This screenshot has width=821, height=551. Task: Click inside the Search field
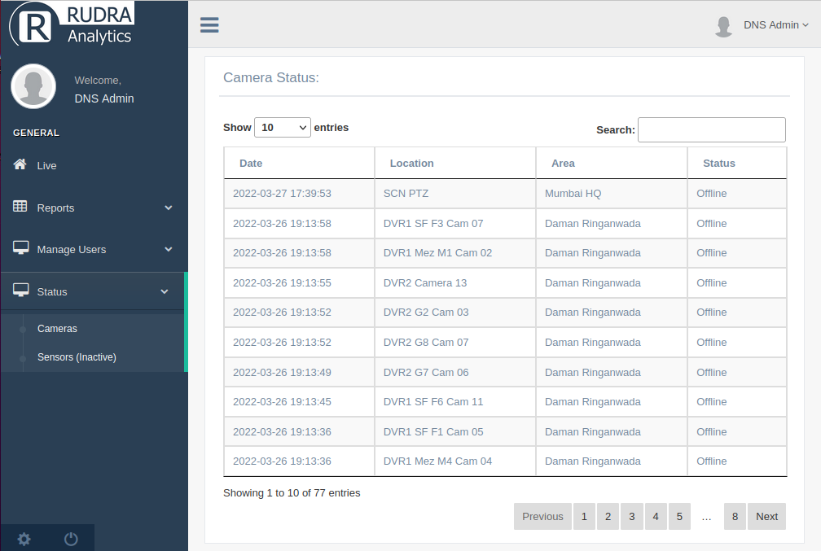pyautogui.click(x=711, y=129)
